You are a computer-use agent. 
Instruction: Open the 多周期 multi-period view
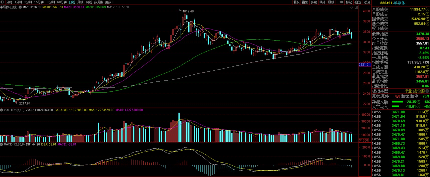pyautogui.click(x=99, y=2)
